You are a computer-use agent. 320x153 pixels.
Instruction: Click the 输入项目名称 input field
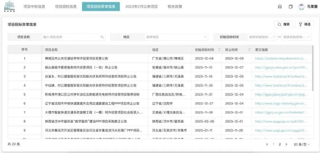click(x=71, y=37)
